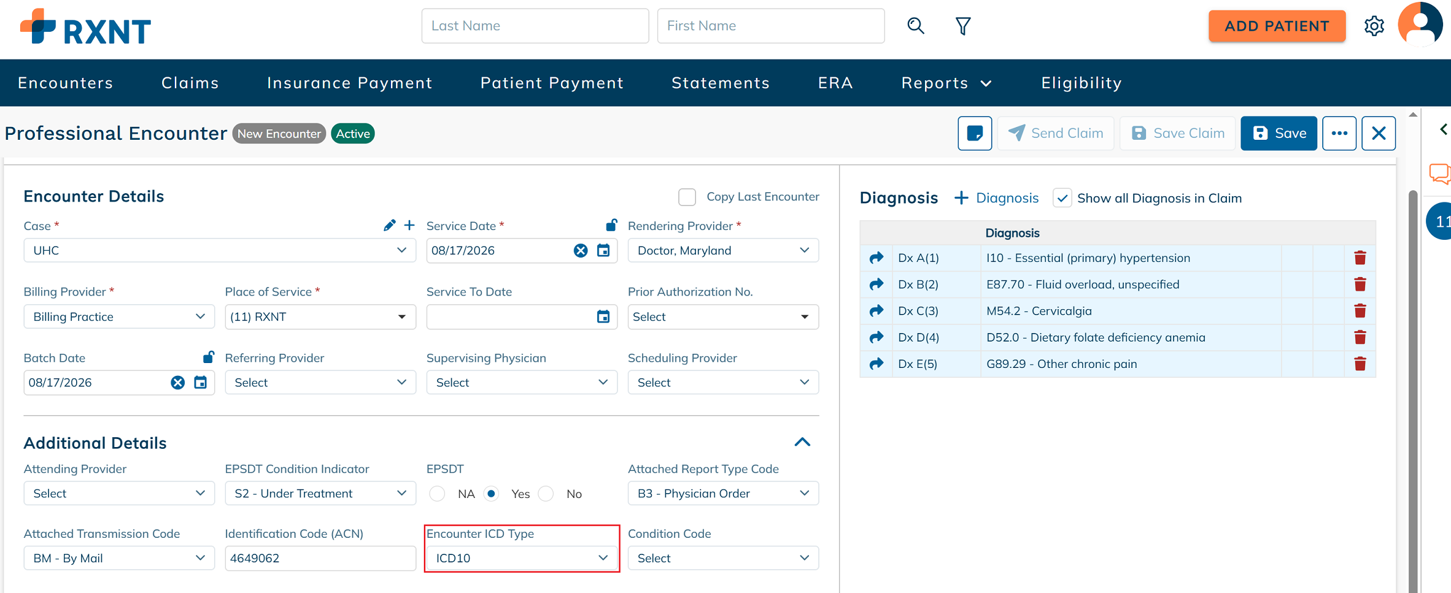Open the Encounter ICD Type dropdown
The height and width of the screenshot is (593, 1451).
[x=522, y=558]
